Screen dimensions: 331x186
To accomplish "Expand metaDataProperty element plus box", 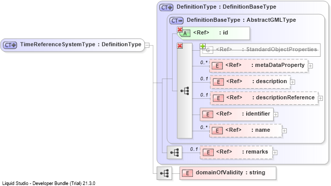I will tap(310, 66).
